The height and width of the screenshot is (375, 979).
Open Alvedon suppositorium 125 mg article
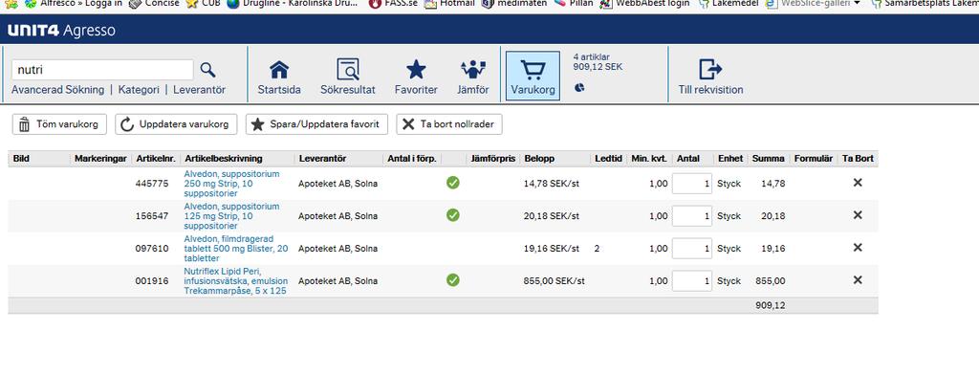(x=231, y=216)
